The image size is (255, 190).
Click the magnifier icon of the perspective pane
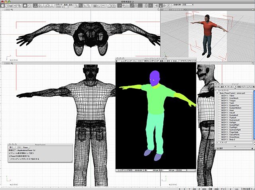pyautogui.click(x=253, y=10)
